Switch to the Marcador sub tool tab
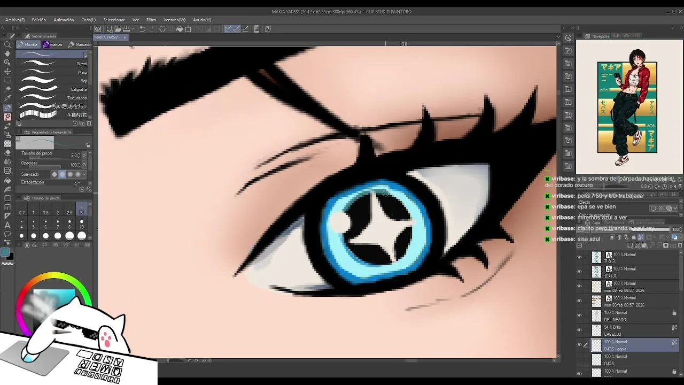 click(80, 44)
